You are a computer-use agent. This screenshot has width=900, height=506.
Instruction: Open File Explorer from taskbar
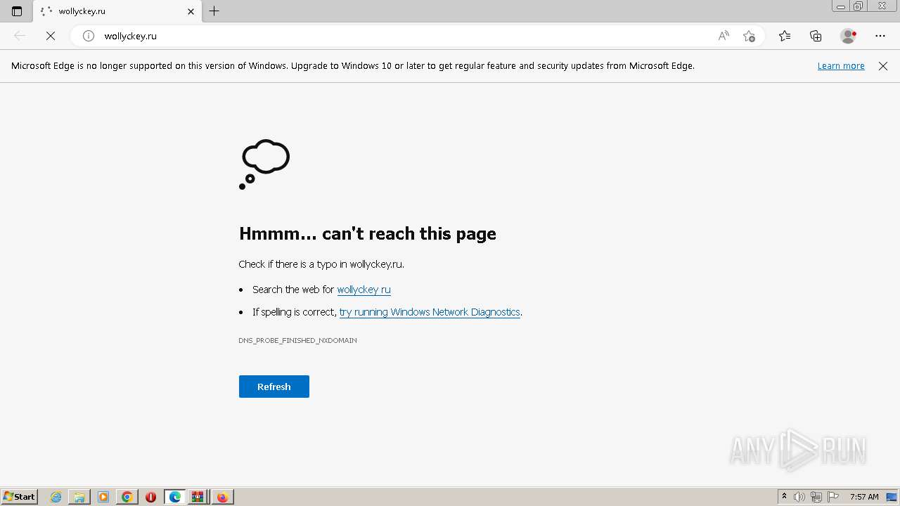tap(79, 497)
